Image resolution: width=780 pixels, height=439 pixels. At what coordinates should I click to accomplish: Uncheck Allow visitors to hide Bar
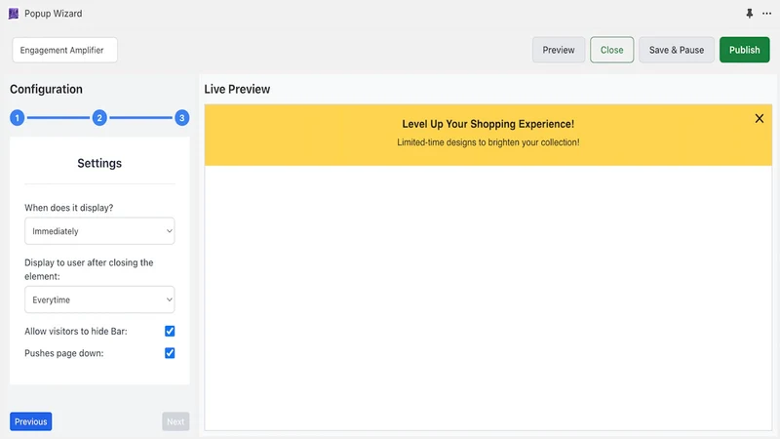[x=170, y=331]
